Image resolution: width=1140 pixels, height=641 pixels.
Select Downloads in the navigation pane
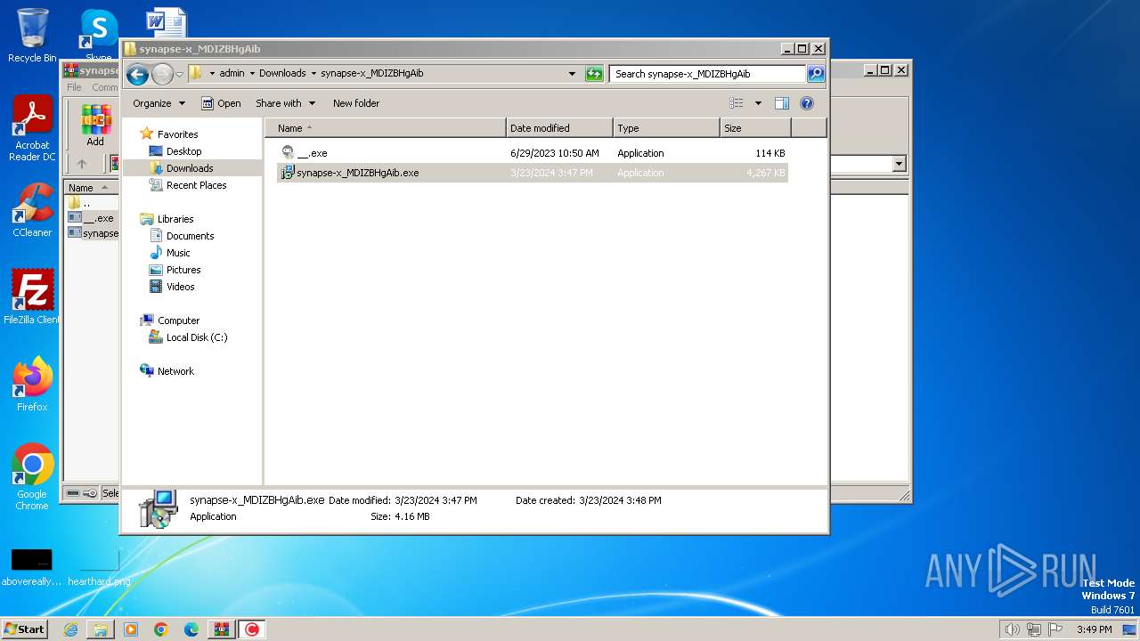pyautogui.click(x=190, y=168)
